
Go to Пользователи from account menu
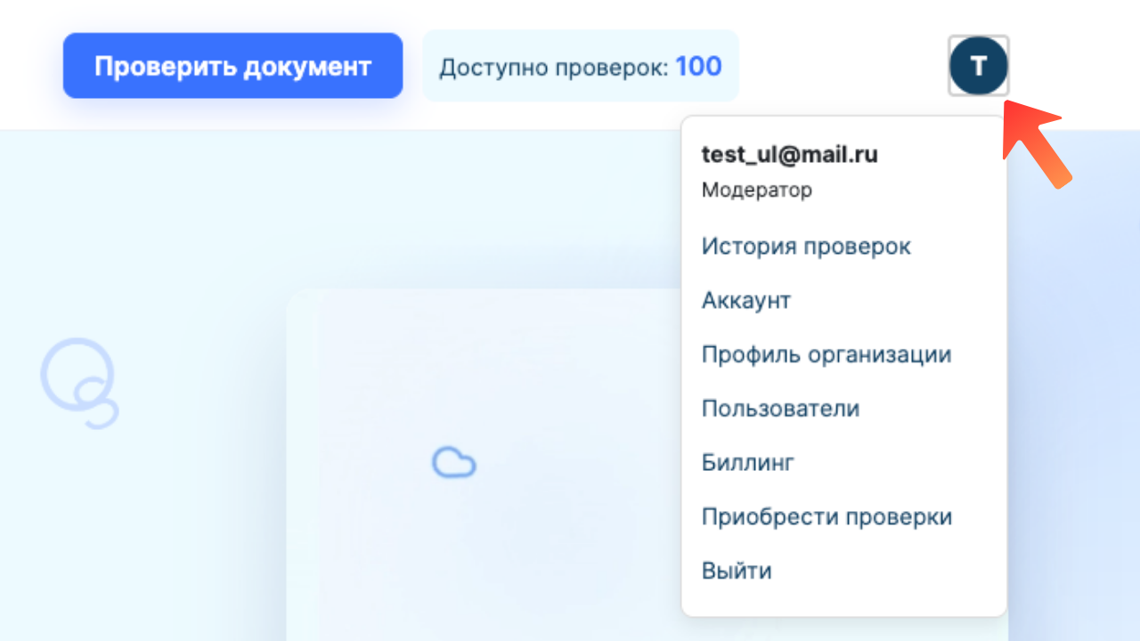pyautogui.click(x=780, y=409)
